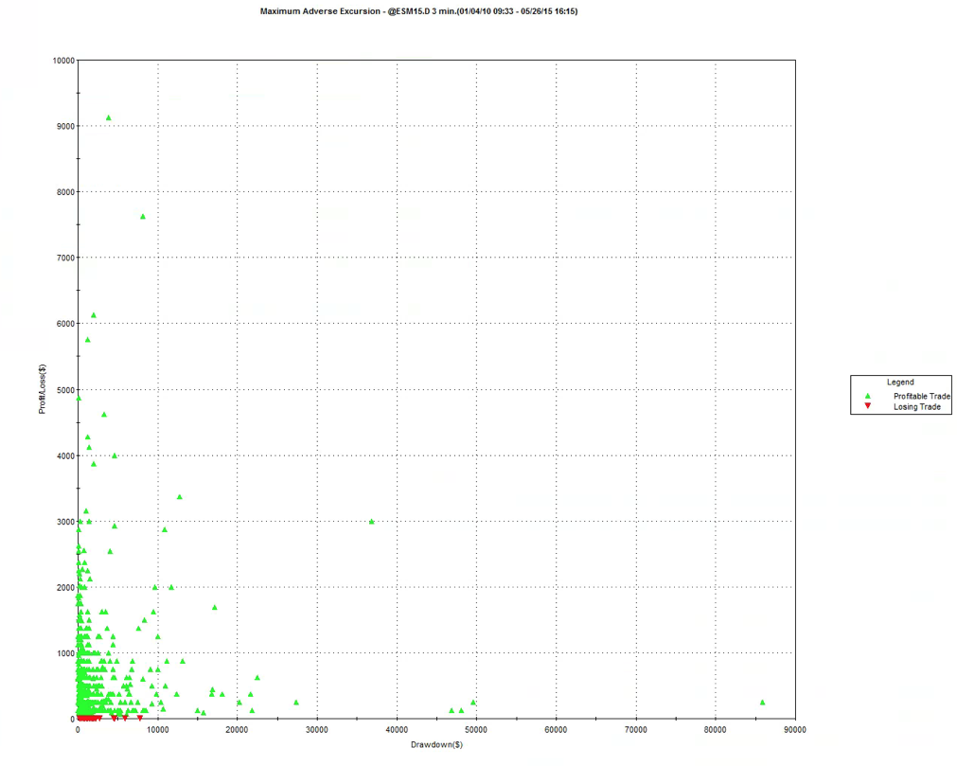Pick the far-right trade marker near 86000 drawdown

[x=762, y=703]
